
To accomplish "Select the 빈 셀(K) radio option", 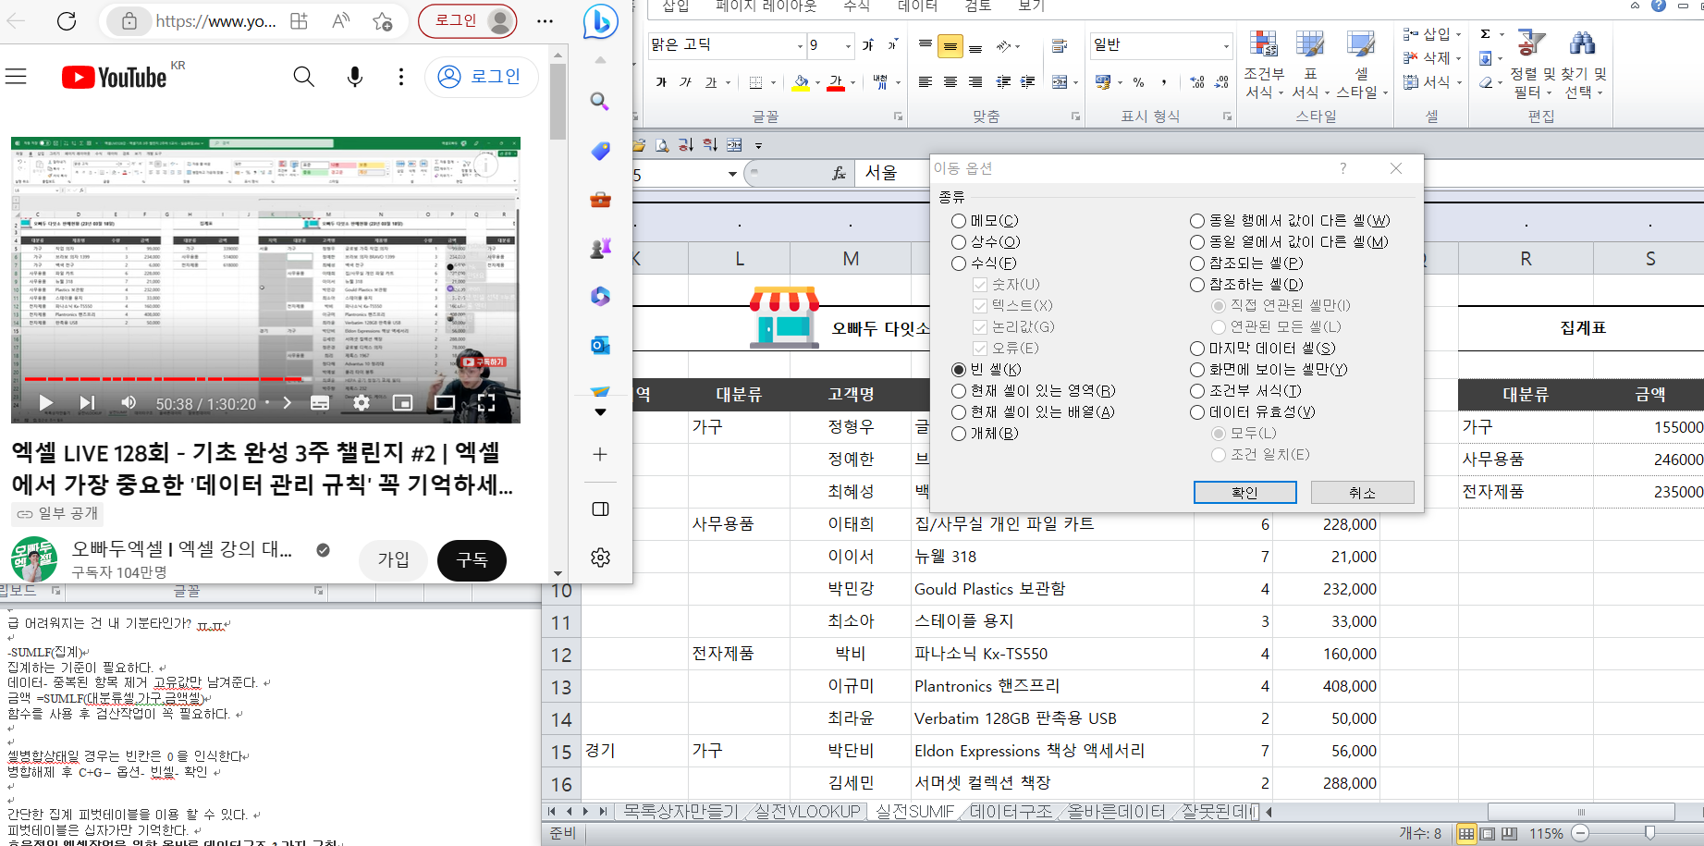I will 959,370.
